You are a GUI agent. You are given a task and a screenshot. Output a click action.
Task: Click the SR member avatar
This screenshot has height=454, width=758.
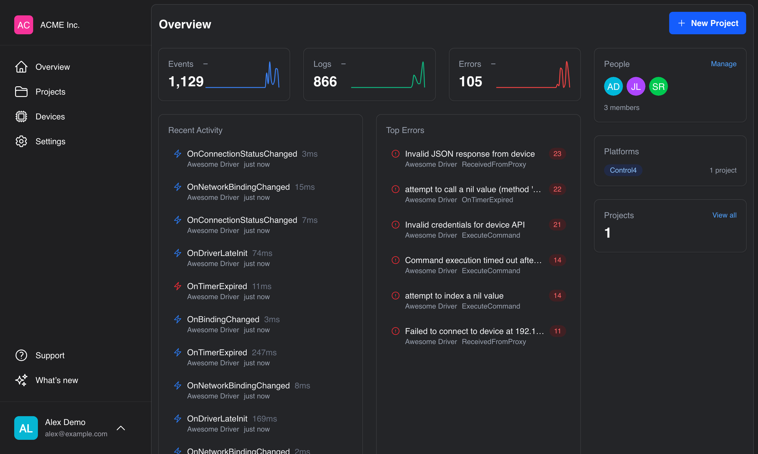(658, 86)
